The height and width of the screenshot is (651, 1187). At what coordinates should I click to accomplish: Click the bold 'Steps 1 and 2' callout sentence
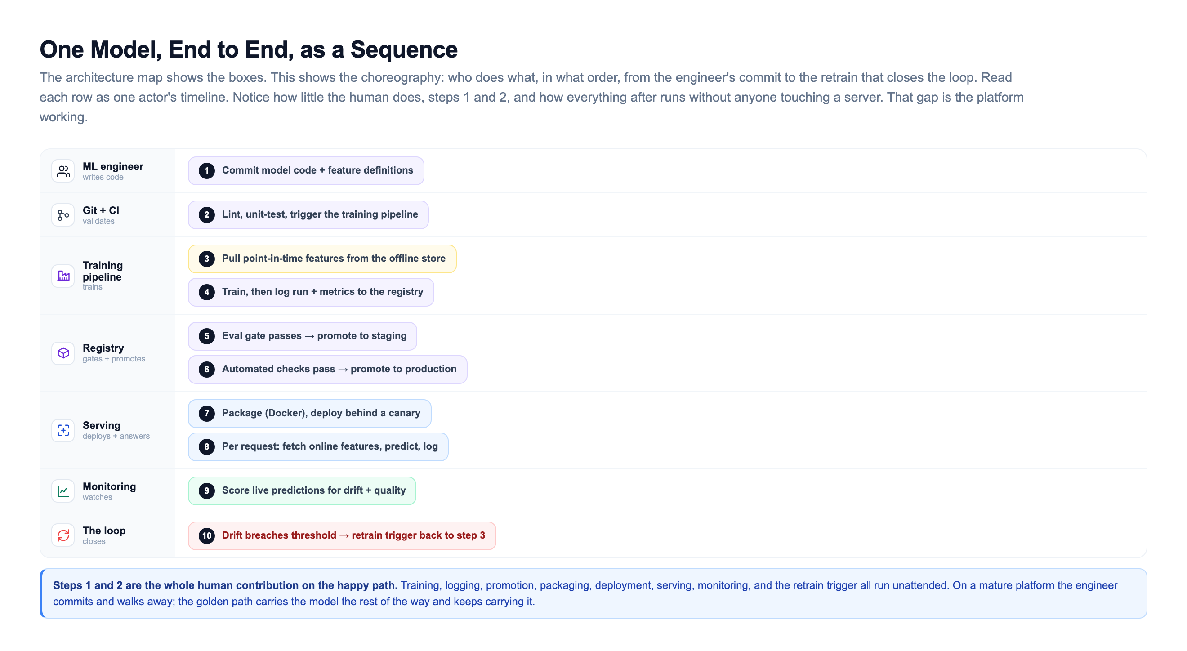click(225, 585)
